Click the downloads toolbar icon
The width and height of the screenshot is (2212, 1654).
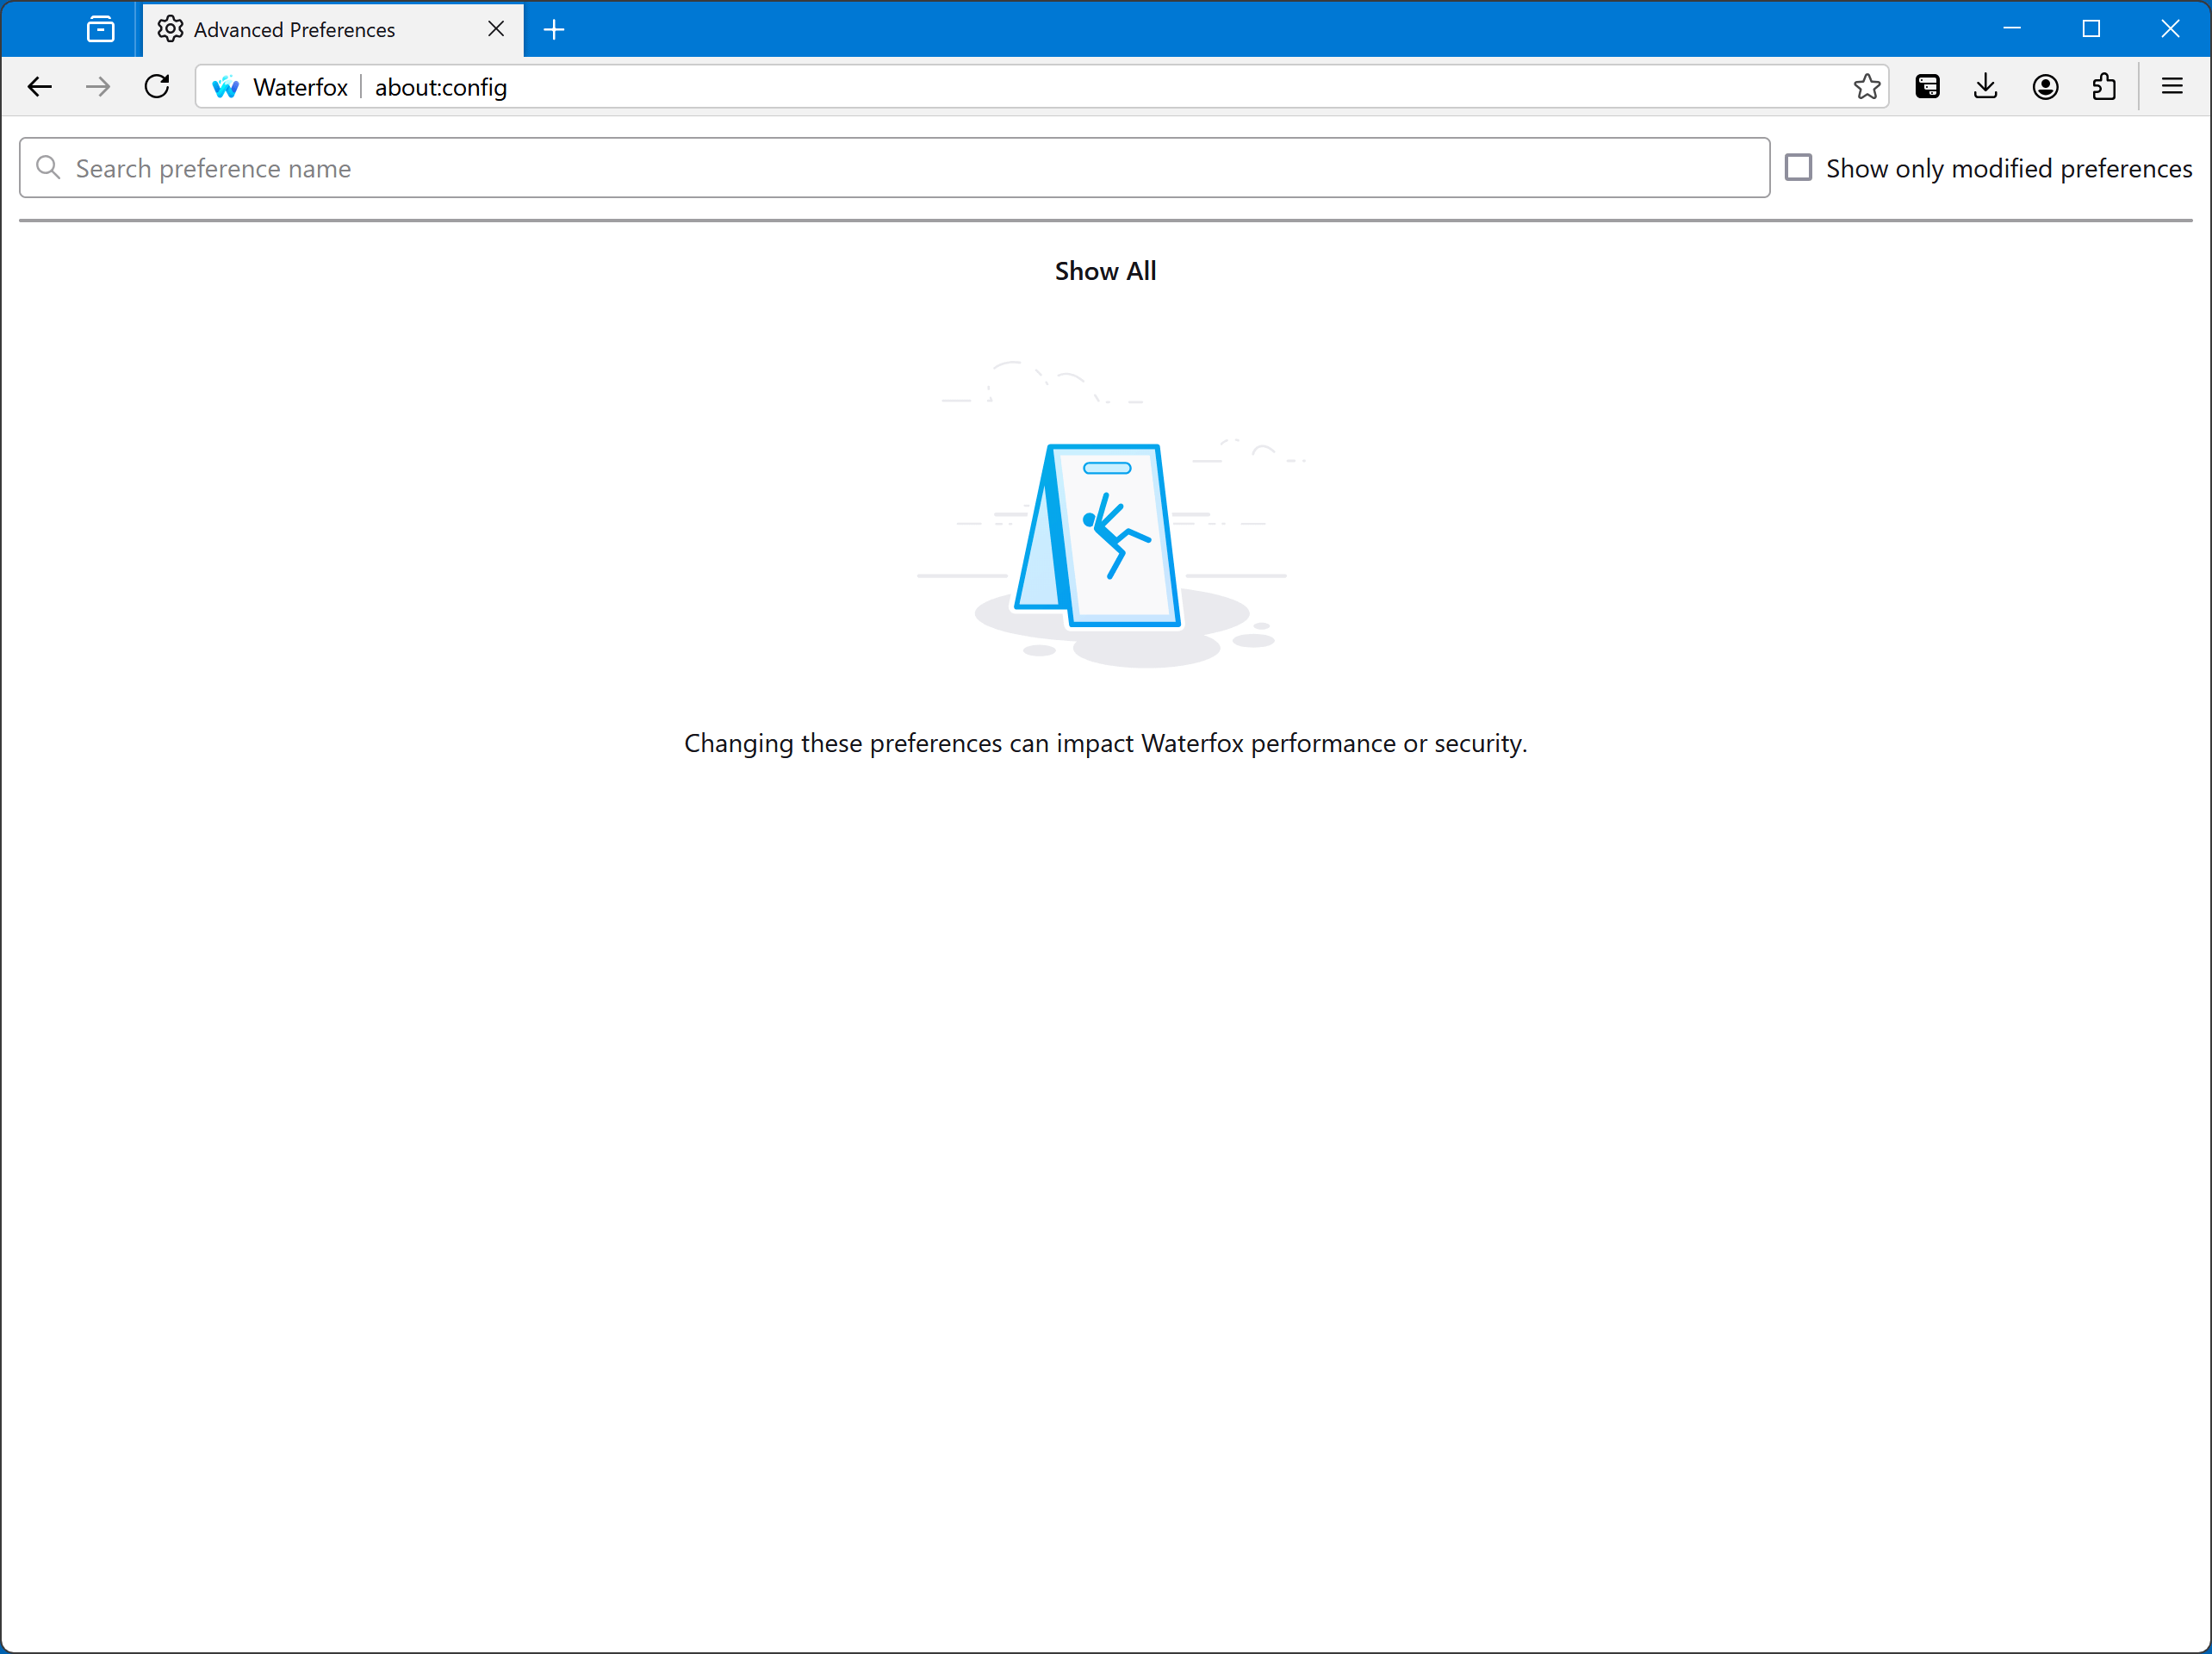pos(1988,87)
